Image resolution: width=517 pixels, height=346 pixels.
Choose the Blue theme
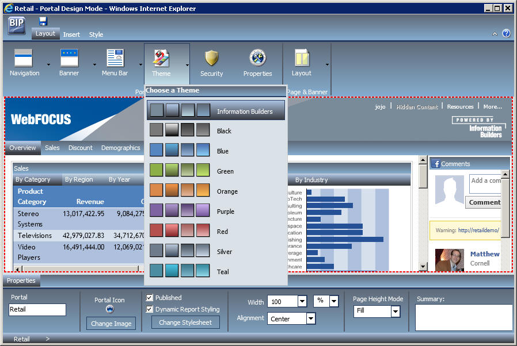pos(216,151)
